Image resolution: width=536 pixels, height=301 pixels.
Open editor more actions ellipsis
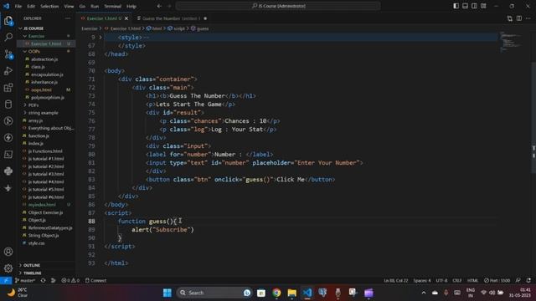528,18
